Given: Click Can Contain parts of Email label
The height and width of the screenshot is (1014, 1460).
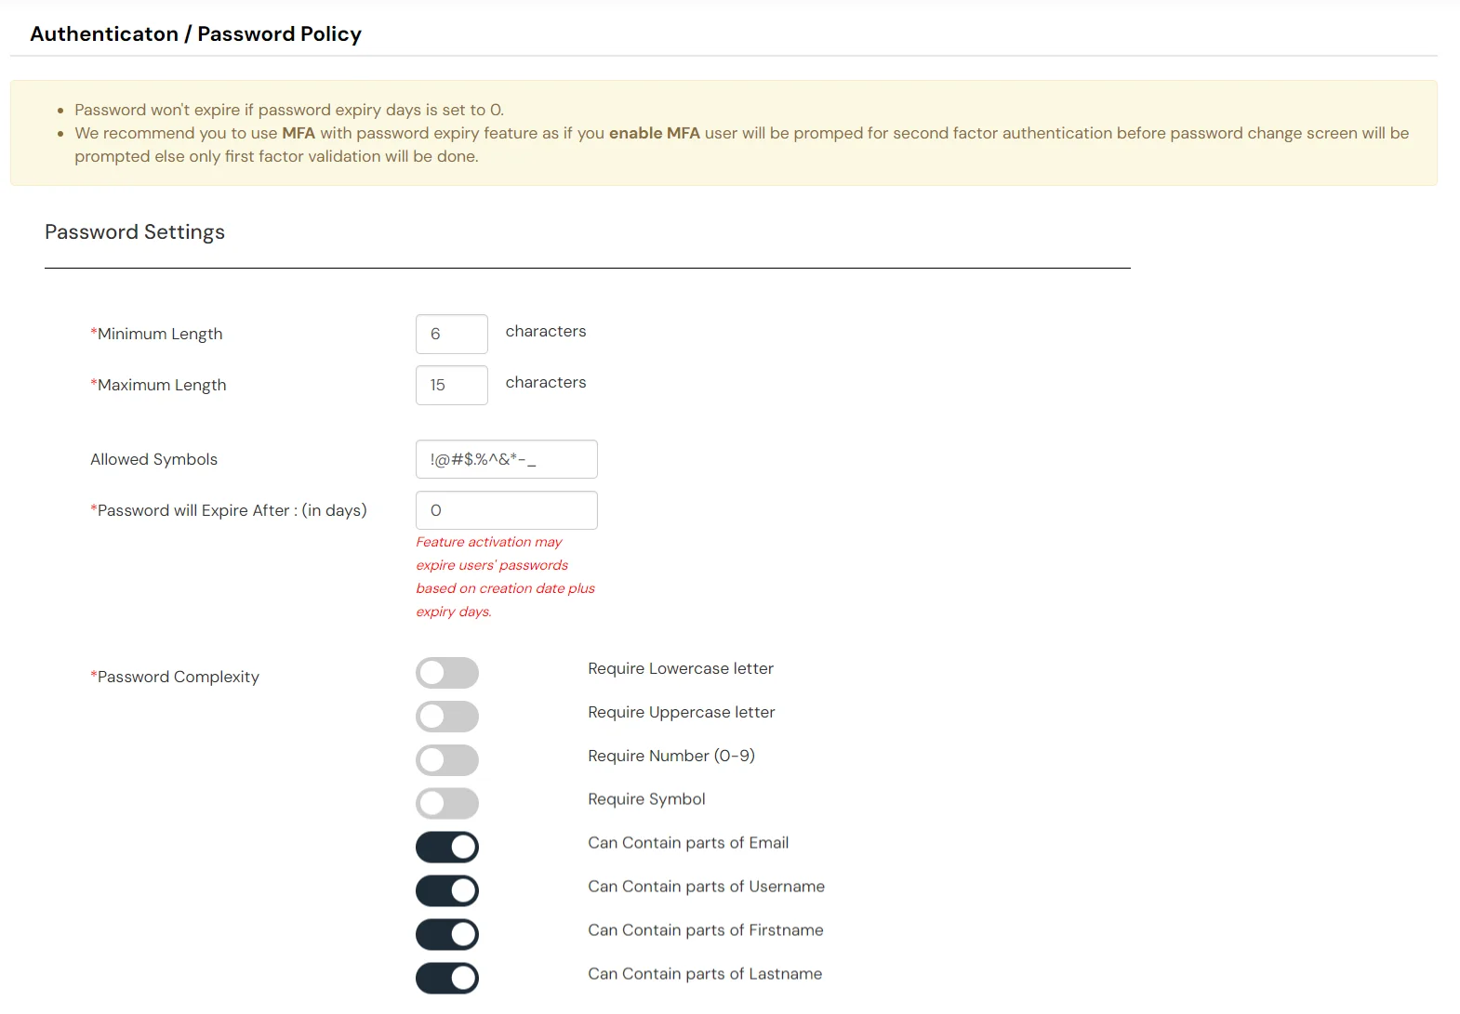Looking at the screenshot, I should click(x=688, y=843).
